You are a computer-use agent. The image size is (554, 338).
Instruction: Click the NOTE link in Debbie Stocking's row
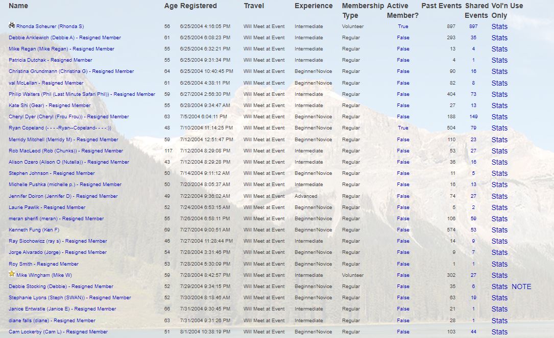point(521,287)
